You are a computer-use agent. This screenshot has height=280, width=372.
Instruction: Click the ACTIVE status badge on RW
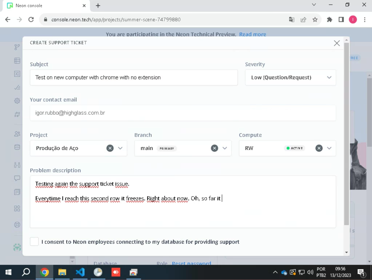(x=295, y=148)
